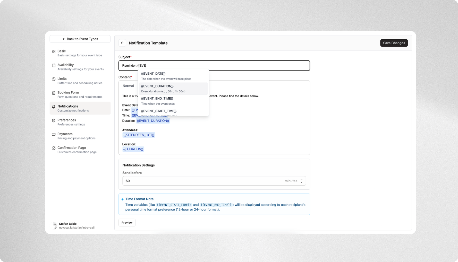Open Preferences via gear icon

click(x=54, y=120)
